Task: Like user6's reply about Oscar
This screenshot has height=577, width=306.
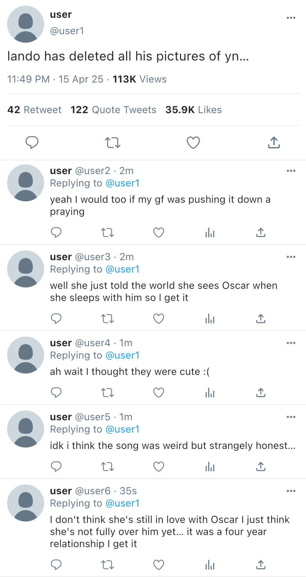Action: coord(159,565)
